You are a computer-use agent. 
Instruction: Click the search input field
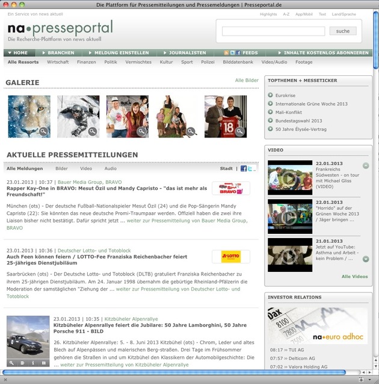(x=273, y=31)
